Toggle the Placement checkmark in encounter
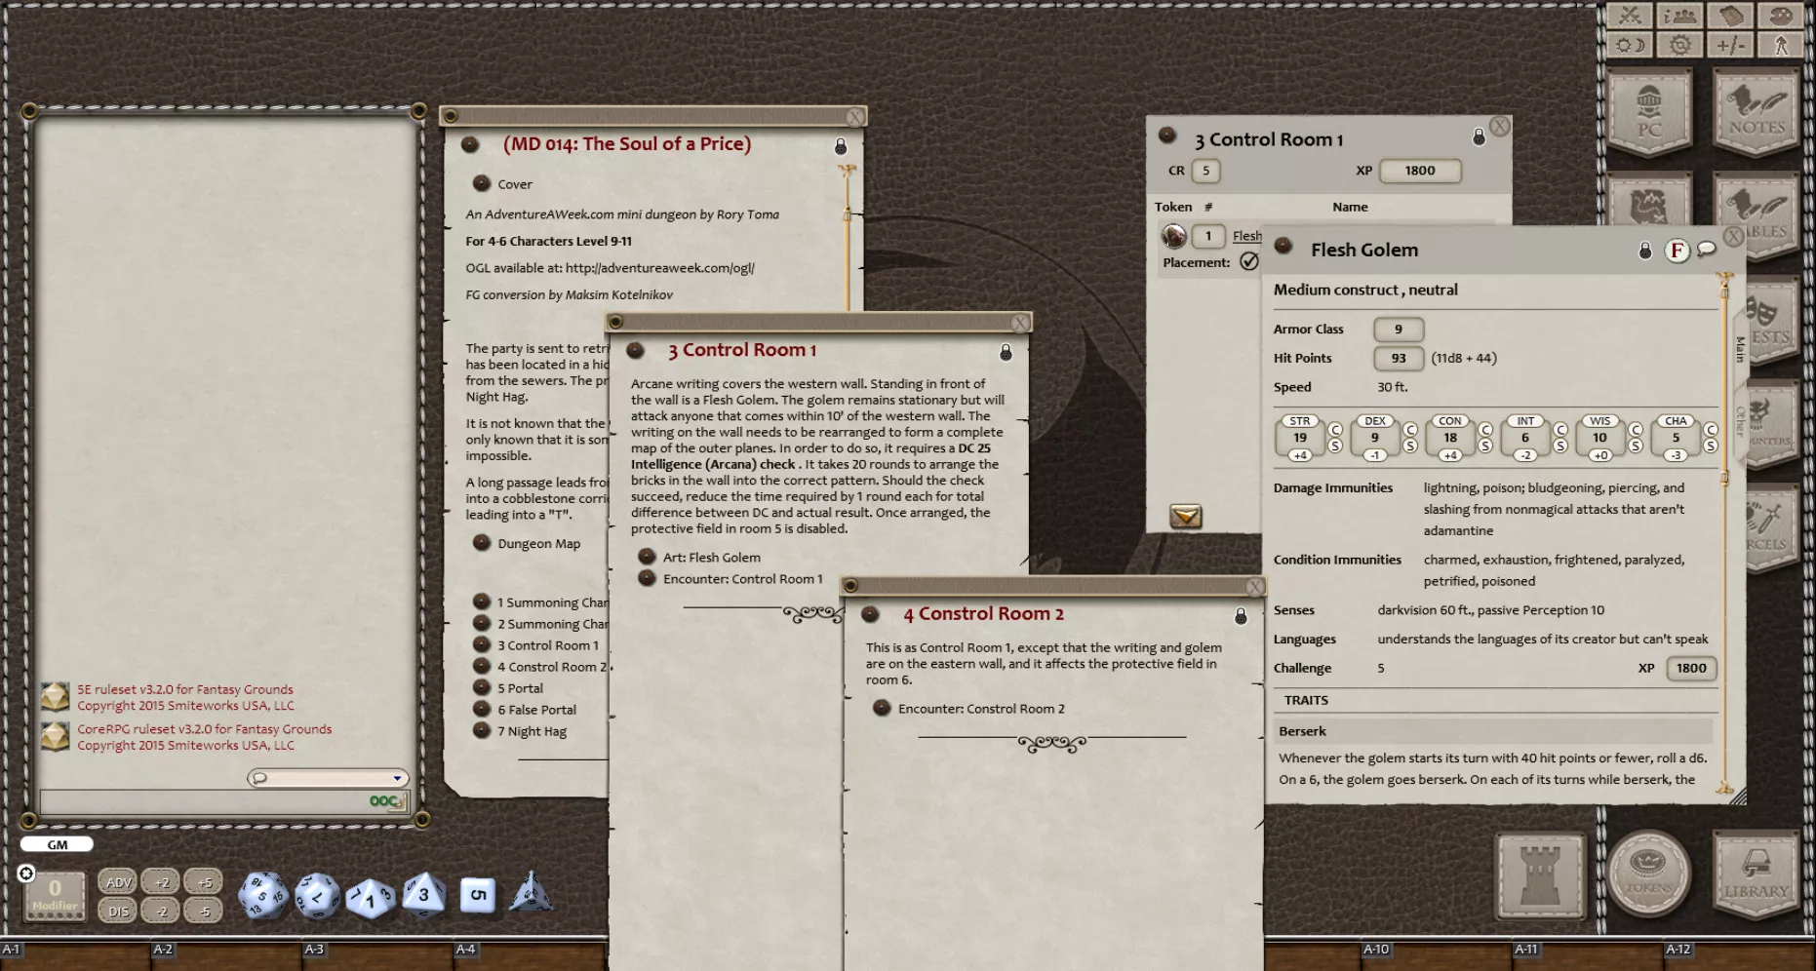The image size is (1816, 971). click(1248, 261)
